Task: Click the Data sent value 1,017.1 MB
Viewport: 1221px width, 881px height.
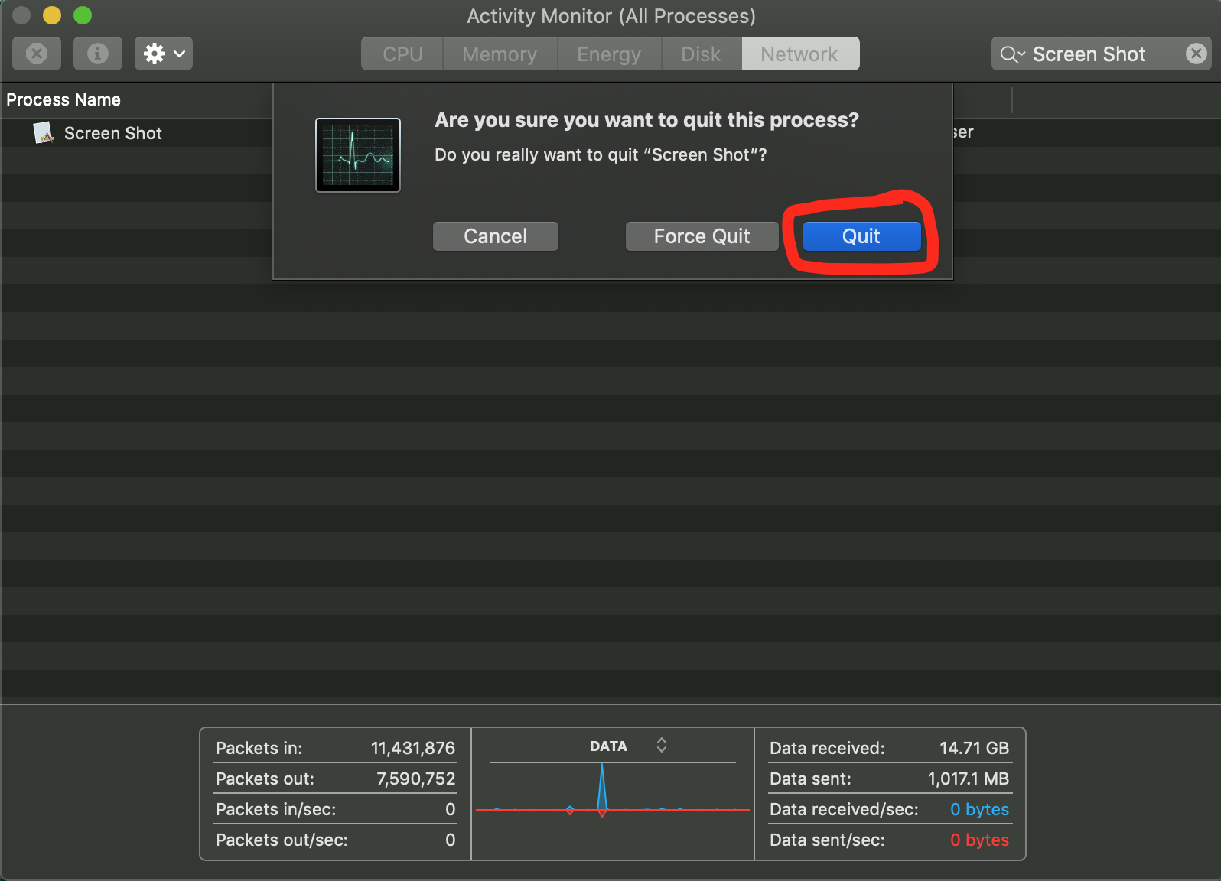Action: tap(969, 779)
